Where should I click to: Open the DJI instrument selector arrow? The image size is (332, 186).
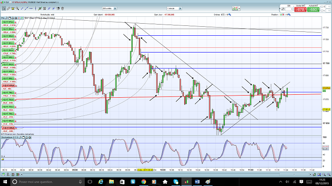5,2
